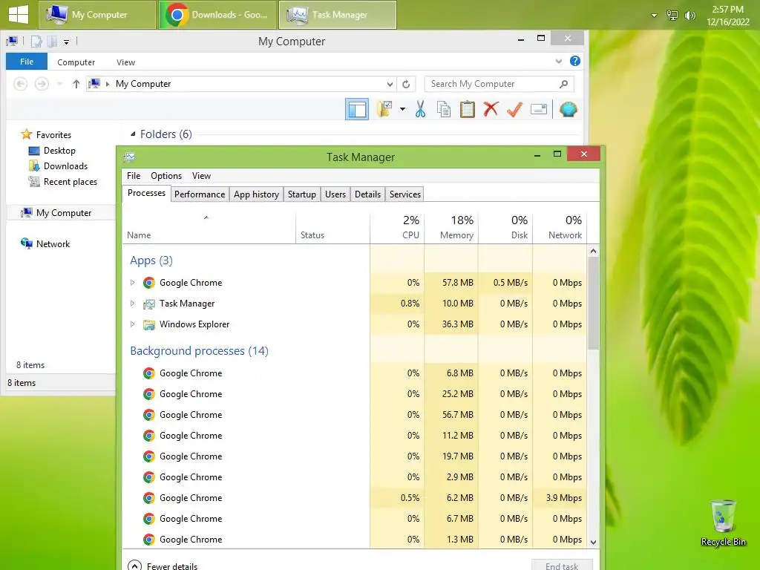Viewport: 760px width, 570px height.
Task: Expand the ribbon chevron in My Computer
Action: coord(559,62)
